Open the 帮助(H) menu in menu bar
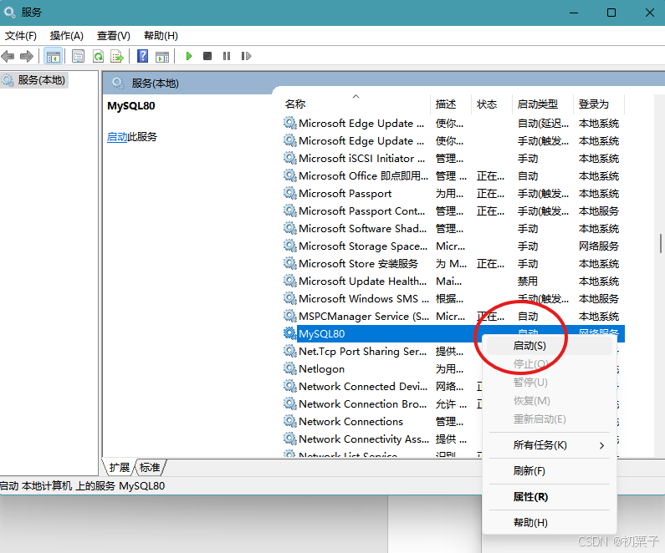 [161, 36]
